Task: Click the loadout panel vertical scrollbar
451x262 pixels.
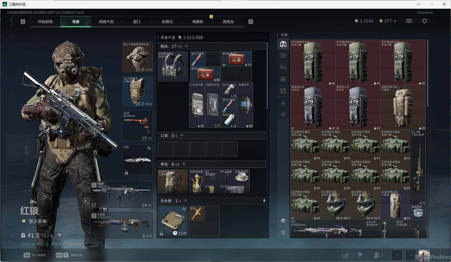Action: point(267,76)
